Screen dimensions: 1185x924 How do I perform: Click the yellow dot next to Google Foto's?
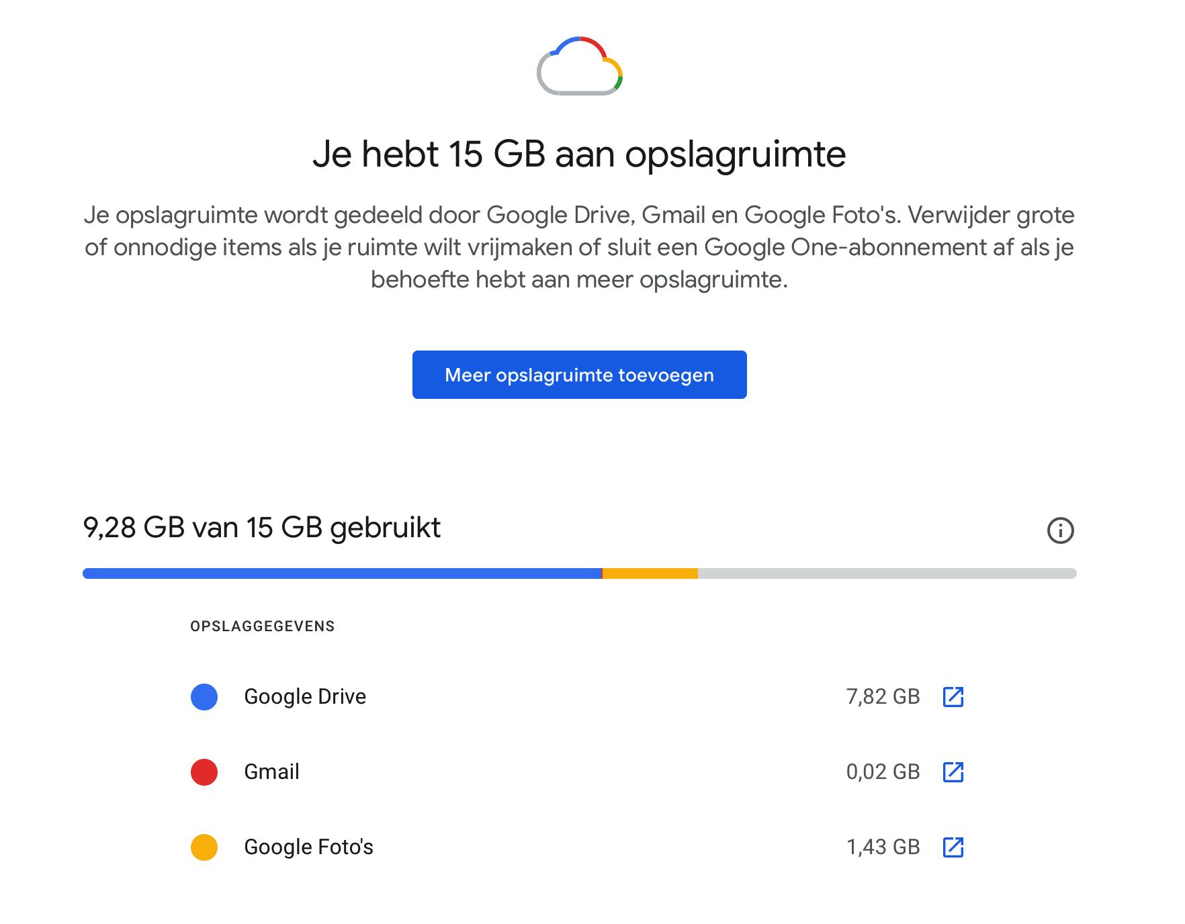(204, 847)
